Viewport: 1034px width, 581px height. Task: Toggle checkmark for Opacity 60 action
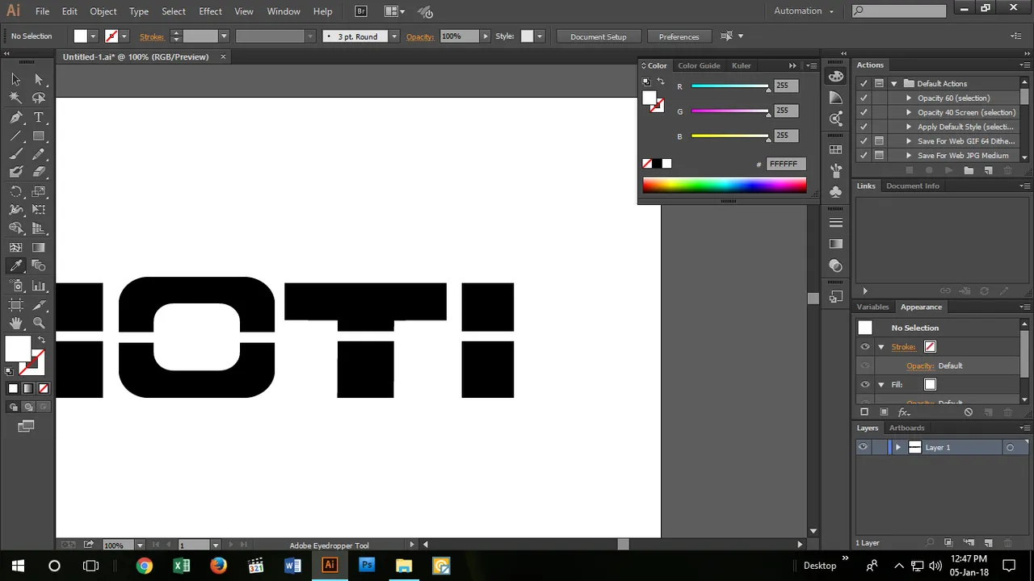point(864,98)
